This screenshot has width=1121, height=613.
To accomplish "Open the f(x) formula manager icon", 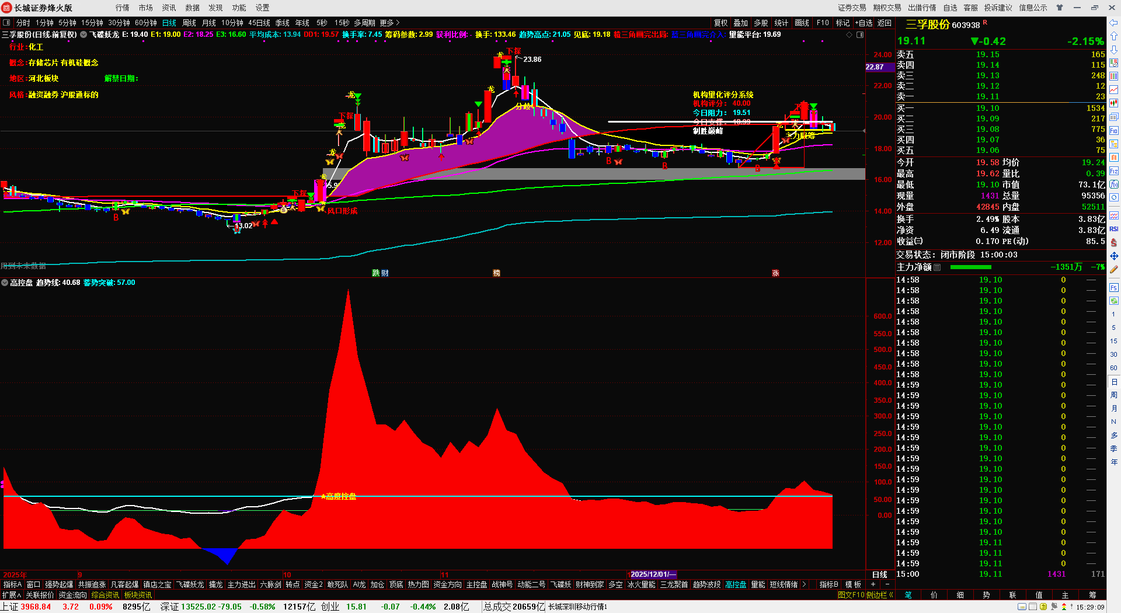I will (1113, 184).
